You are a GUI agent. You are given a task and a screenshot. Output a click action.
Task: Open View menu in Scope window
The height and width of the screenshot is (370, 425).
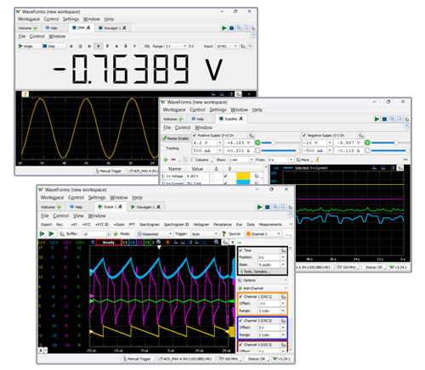[x=78, y=216]
